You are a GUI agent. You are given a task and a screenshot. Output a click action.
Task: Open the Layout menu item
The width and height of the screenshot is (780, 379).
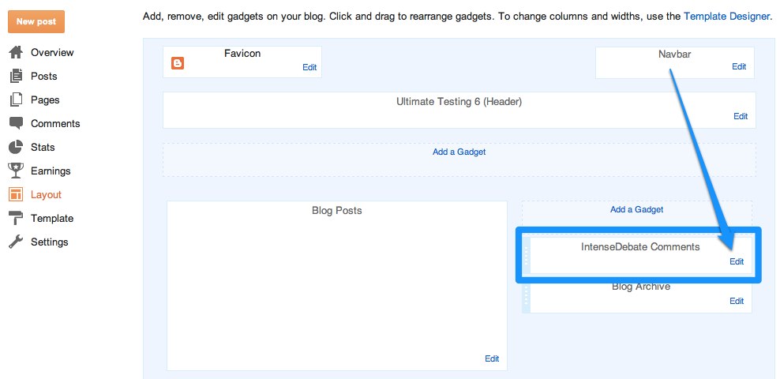pos(46,195)
